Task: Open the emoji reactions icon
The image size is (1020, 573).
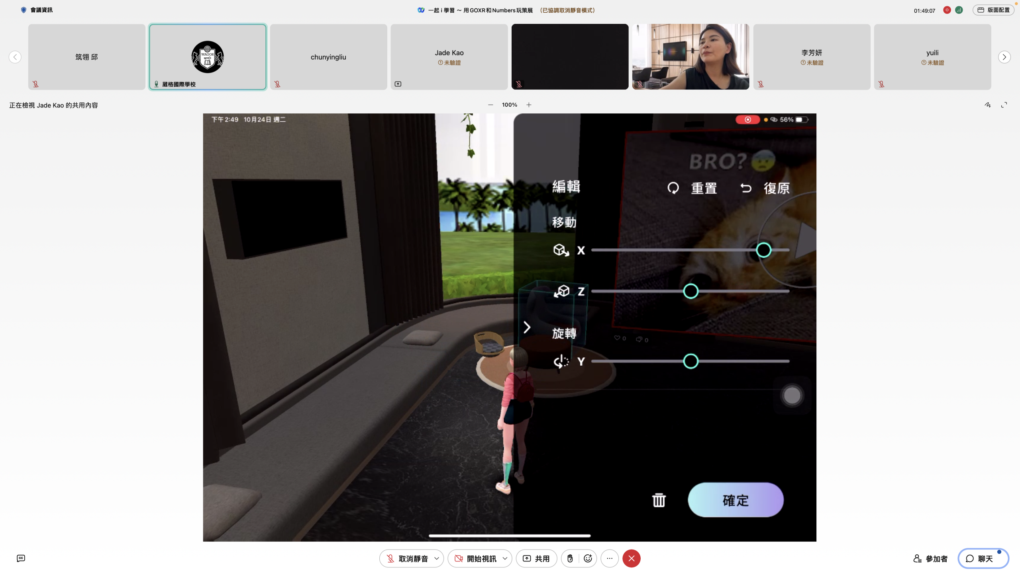Action: click(588, 558)
